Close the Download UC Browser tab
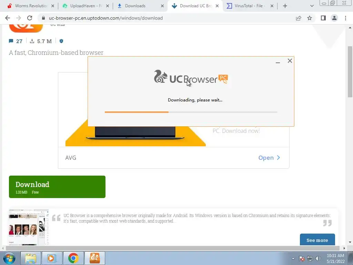Image resolution: width=353 pixels, height=265 pixels. (x=217, y=6)
